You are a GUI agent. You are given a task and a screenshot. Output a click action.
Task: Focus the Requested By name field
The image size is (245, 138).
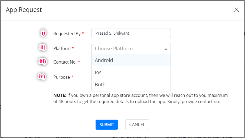[x=131, y=33]
